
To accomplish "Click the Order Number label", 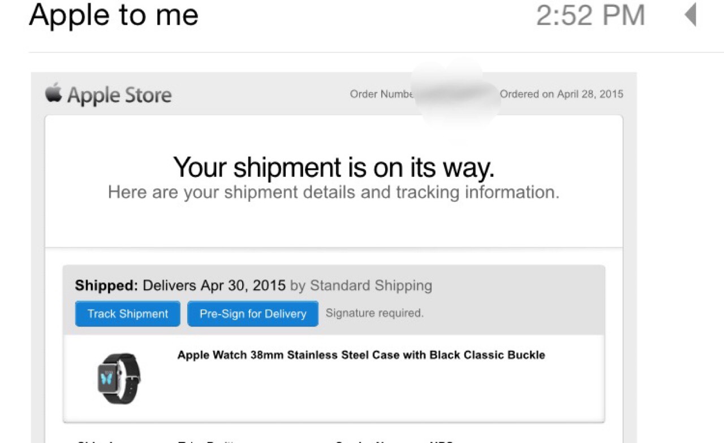I will coord(382,94).
